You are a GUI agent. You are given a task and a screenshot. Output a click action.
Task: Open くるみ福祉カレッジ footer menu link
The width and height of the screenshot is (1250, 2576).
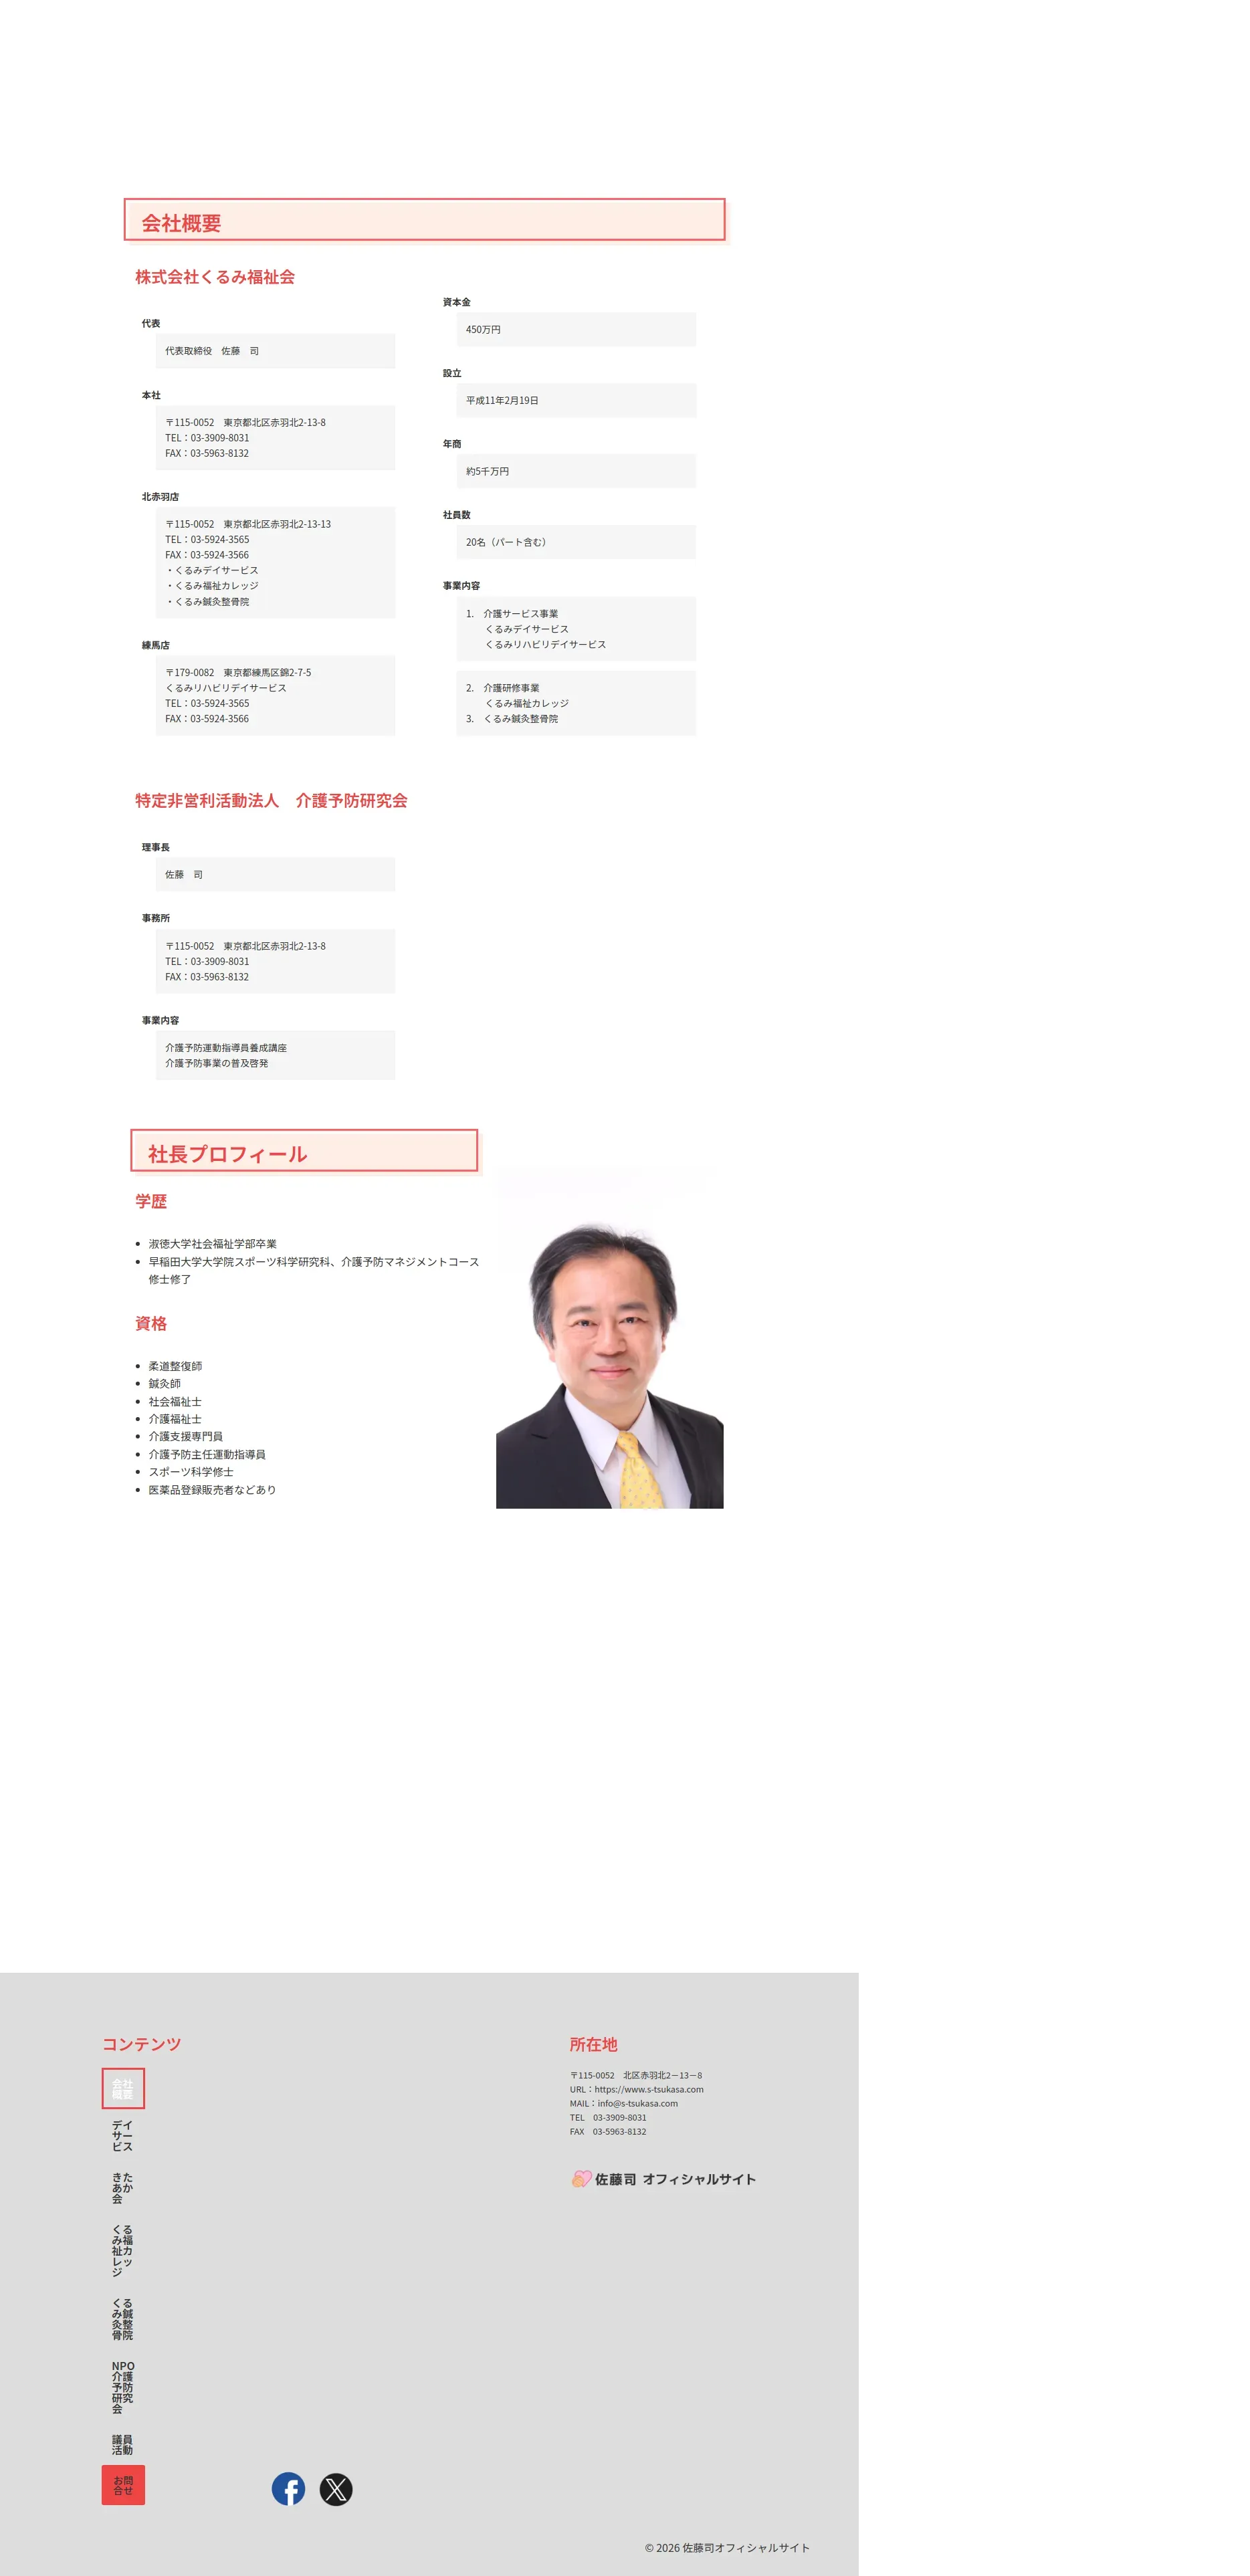pos(123,2250)
